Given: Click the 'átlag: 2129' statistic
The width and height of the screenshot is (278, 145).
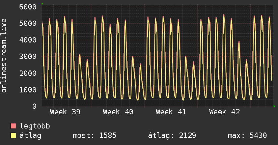Looking at the screenshot, I should [x=172, y=136].
